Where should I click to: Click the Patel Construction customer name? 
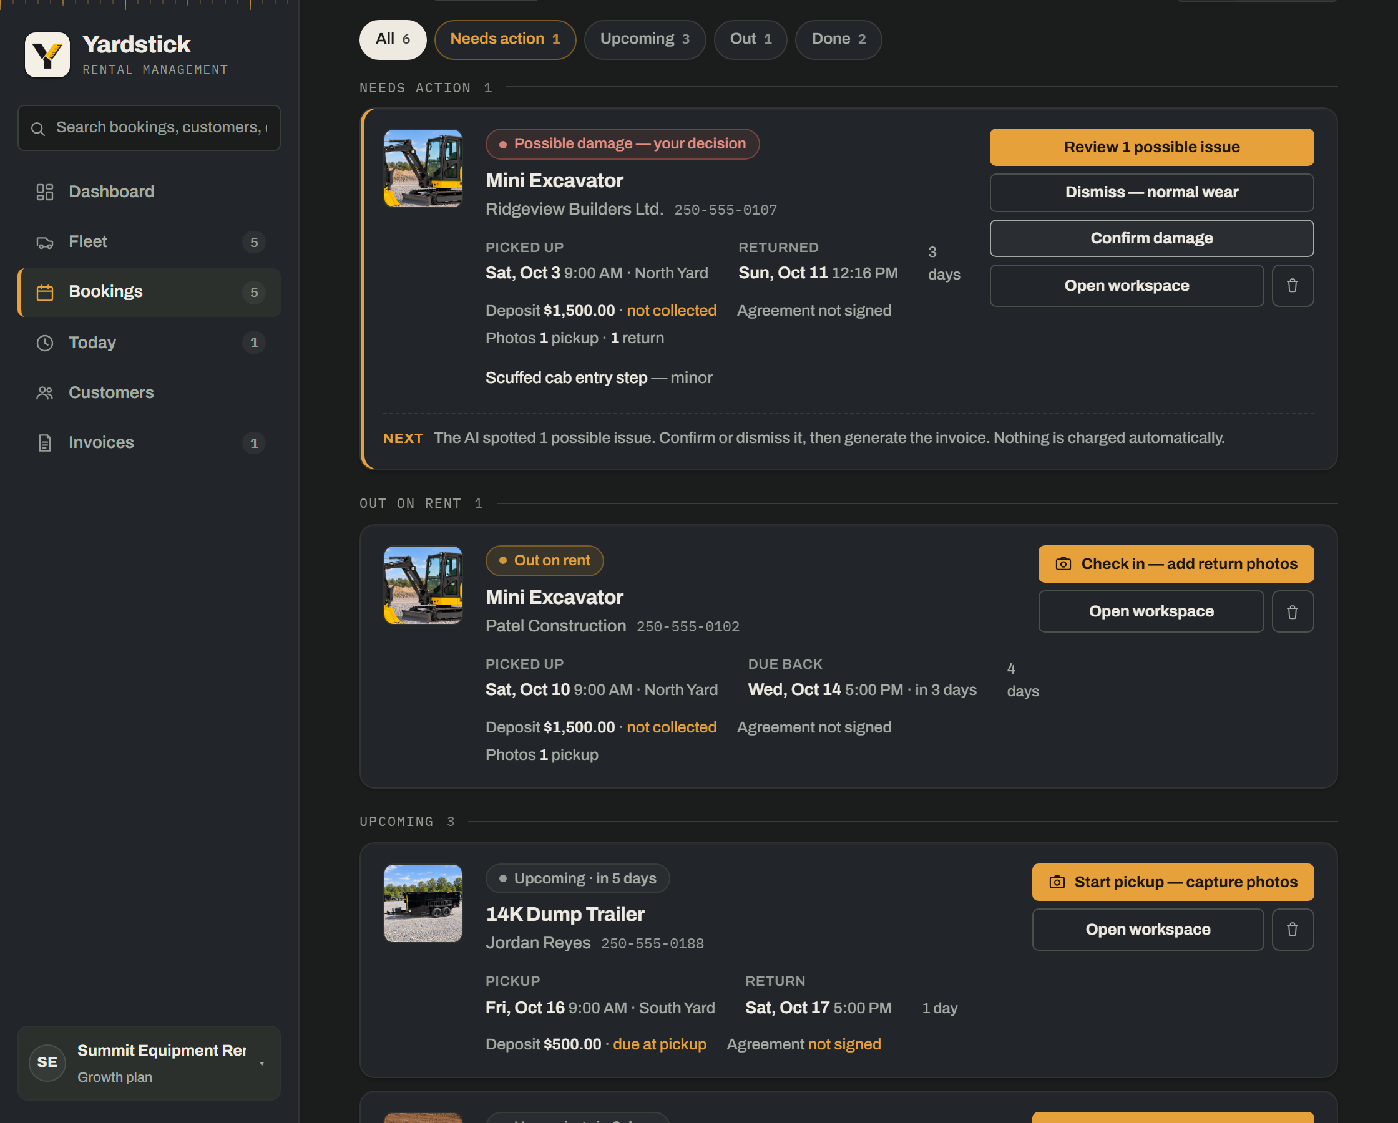point(555,626)
